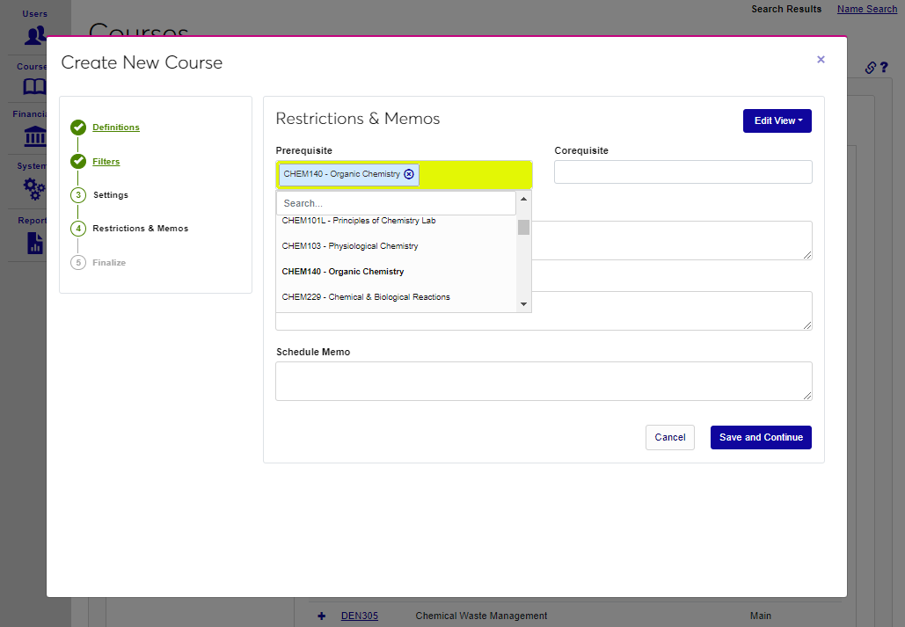Choose CHEM229 - Chemical & Biological Reactions
Image resolution: width=905 pixels, height=627 pixels.
pos(366,297)
